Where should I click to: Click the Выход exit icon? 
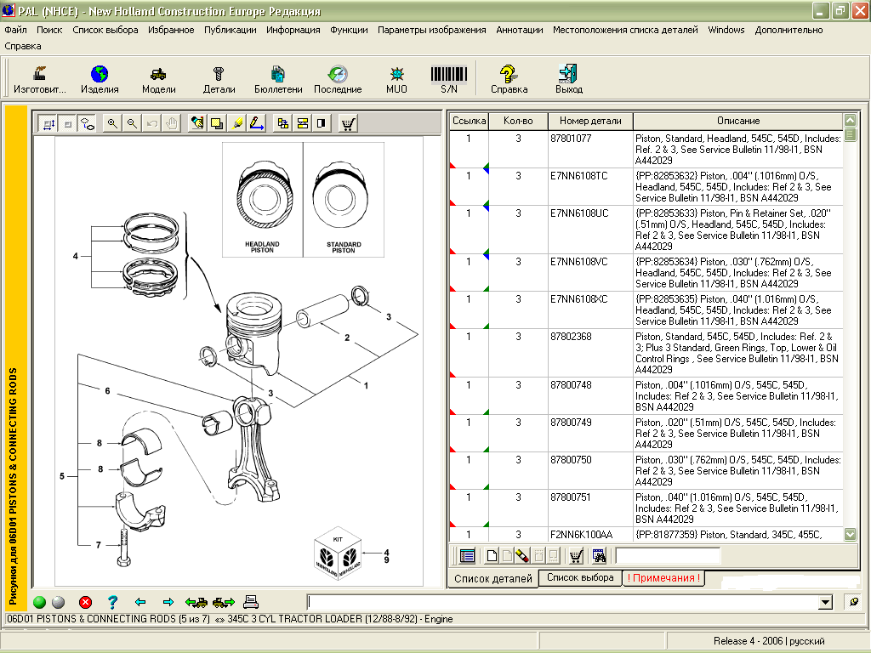568,74
